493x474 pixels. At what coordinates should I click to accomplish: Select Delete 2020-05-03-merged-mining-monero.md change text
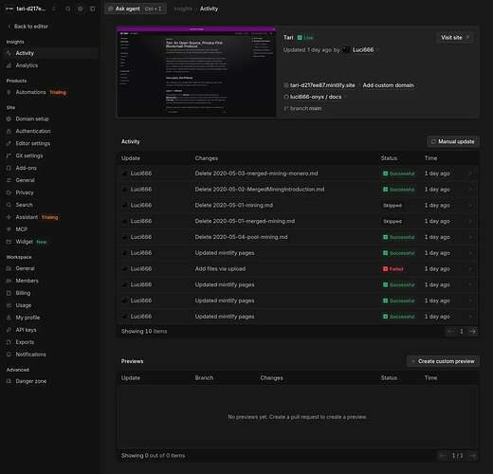[256, 173]
